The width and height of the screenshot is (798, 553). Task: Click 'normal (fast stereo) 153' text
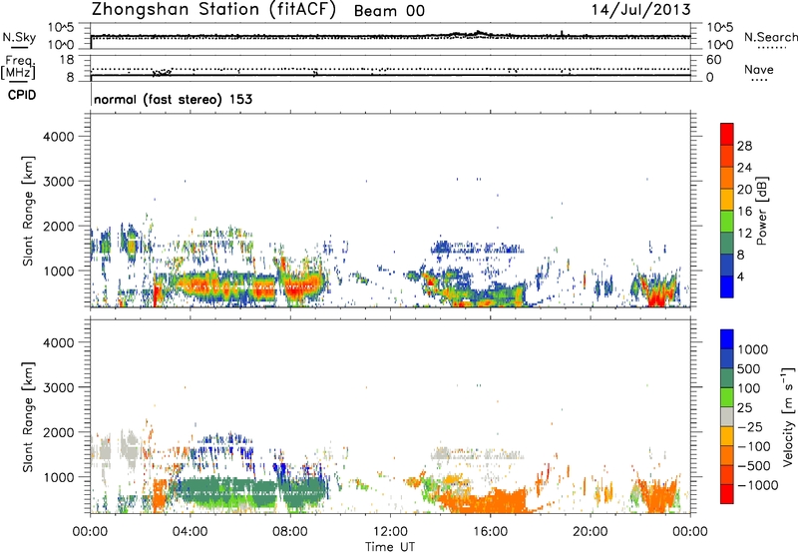tap(173, 99)
